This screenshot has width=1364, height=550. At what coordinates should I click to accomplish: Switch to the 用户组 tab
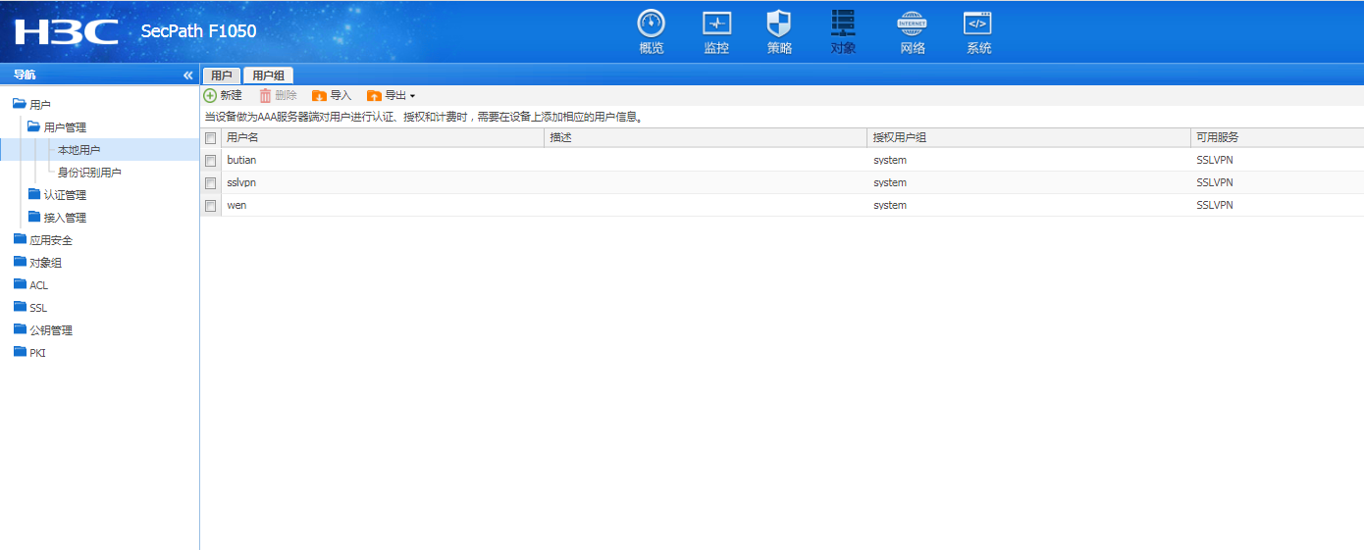[x=268, y=75]
